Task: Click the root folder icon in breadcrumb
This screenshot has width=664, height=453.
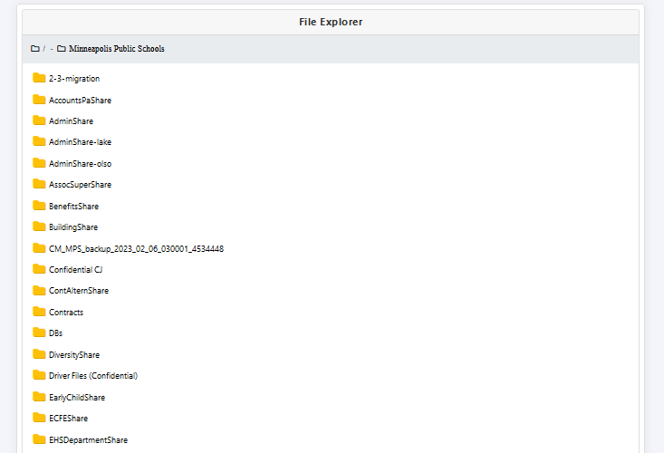Action: coord(35,49)
